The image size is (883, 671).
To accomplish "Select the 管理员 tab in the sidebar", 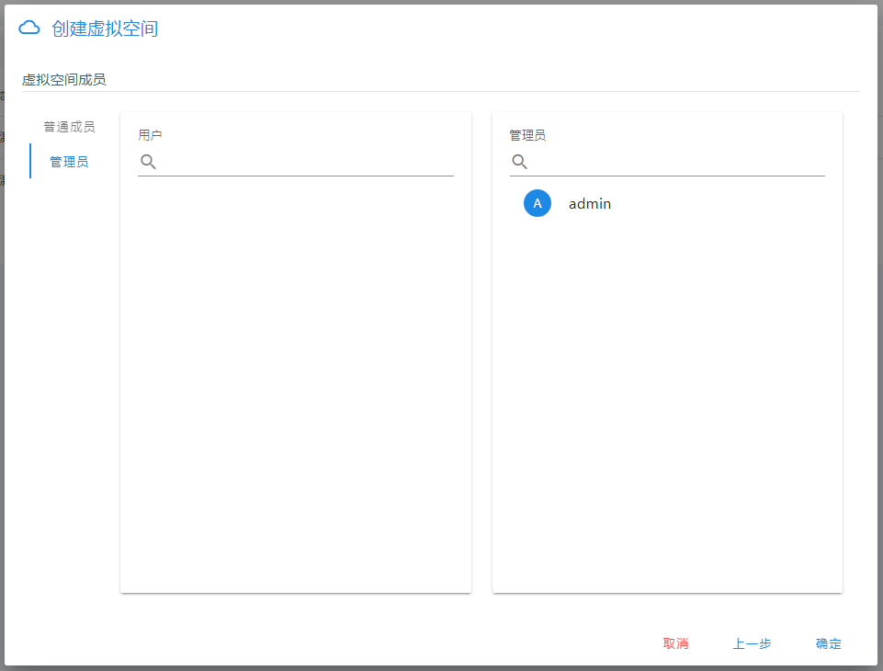I will [69, 162].
